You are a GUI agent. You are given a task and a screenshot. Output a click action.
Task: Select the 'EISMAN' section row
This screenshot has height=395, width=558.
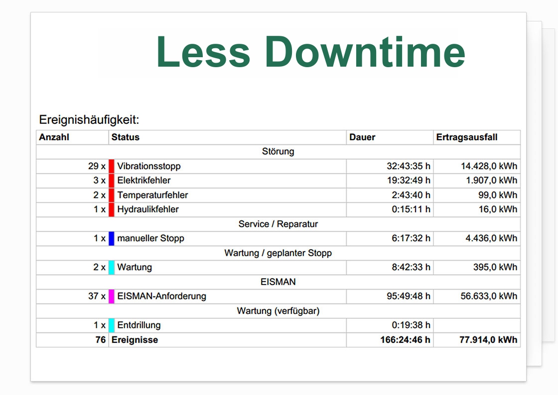pos(278,282)
